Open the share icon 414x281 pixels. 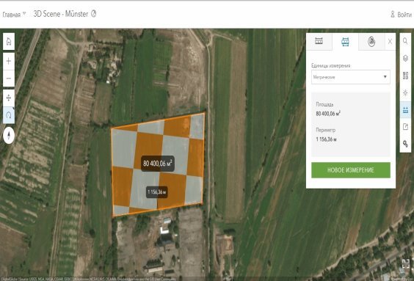coord(405,127)
